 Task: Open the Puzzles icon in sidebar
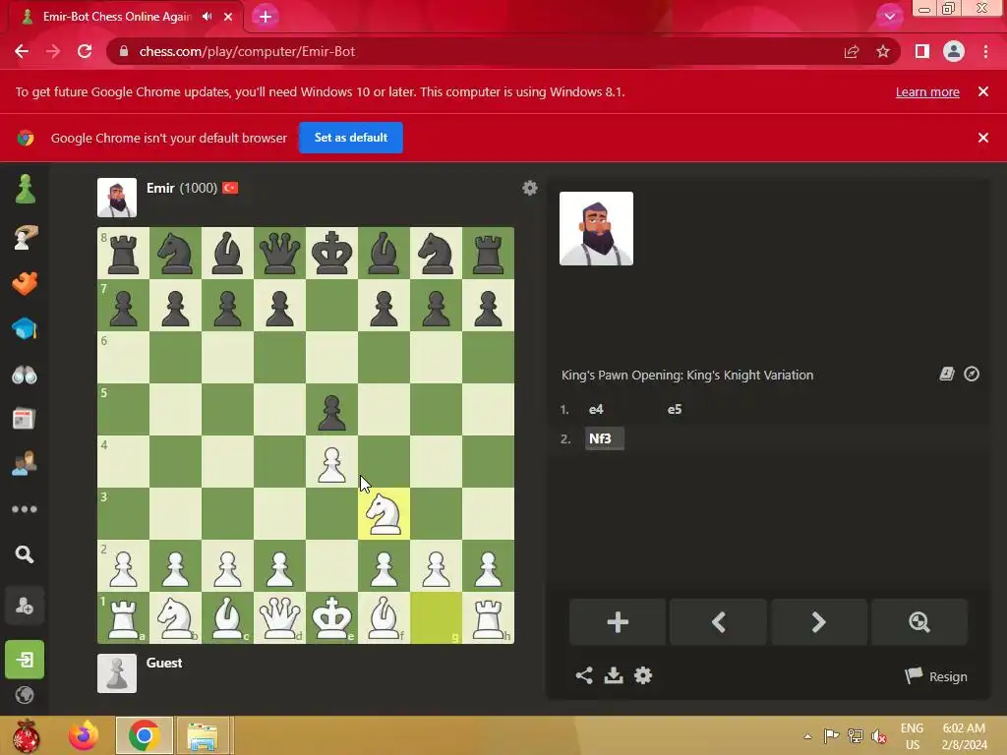(25, 237)
